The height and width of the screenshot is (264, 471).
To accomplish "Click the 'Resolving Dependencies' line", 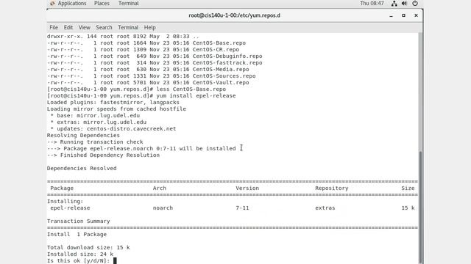I will click(x=83, y=135).
